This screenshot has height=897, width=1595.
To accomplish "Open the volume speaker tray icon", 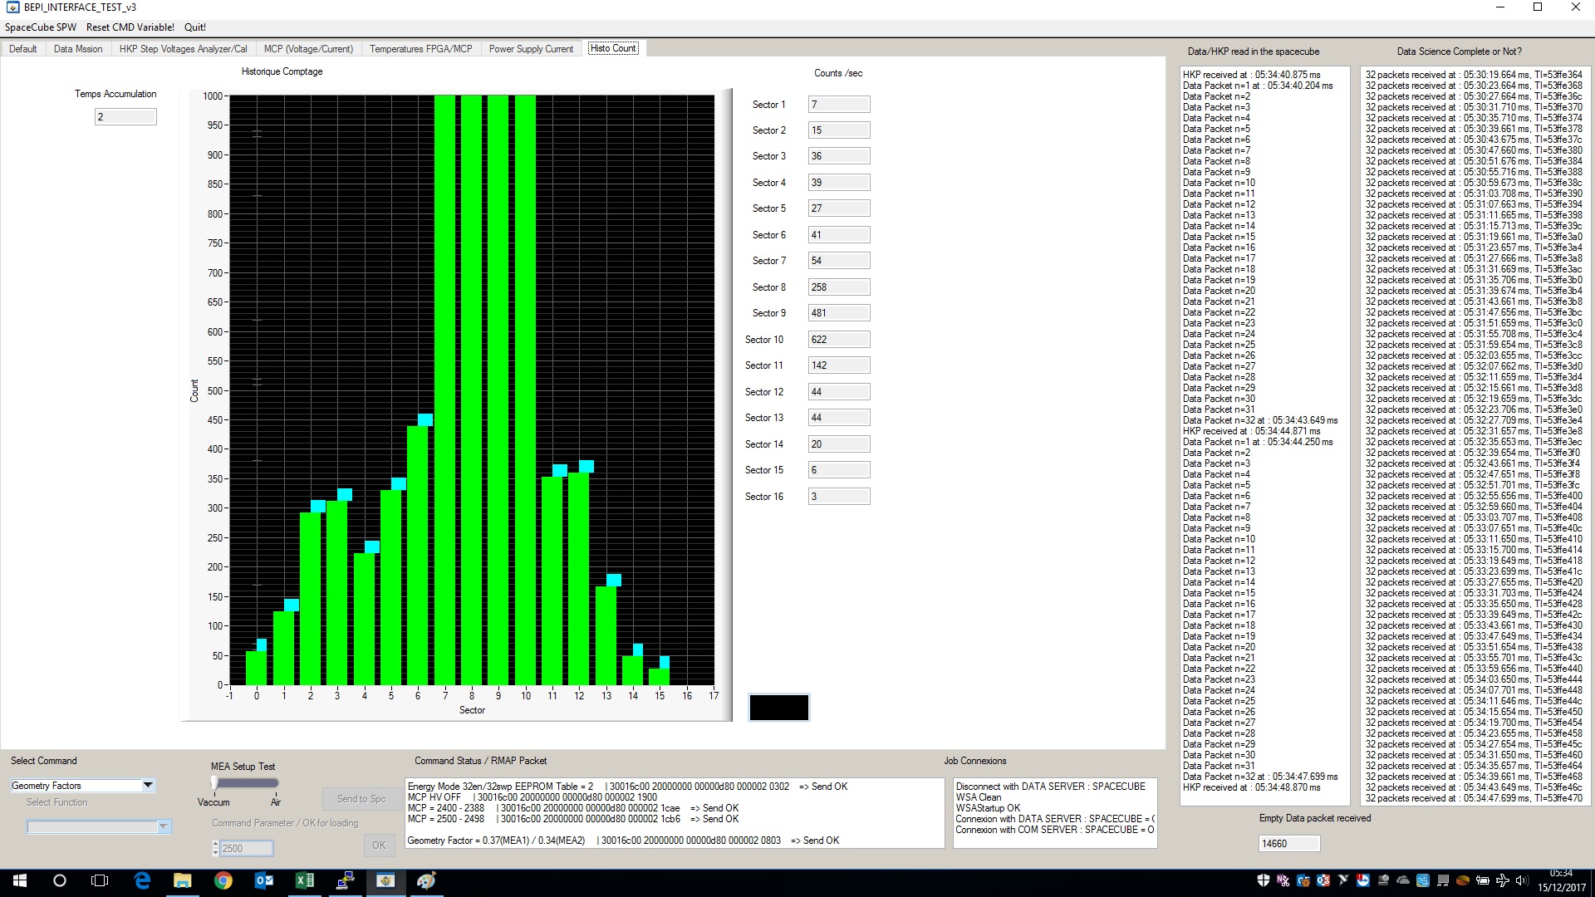I will point(1522,880).
